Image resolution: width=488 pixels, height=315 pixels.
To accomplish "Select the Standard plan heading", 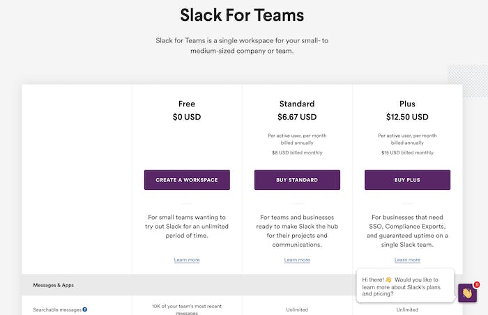I will click(297, 104).
